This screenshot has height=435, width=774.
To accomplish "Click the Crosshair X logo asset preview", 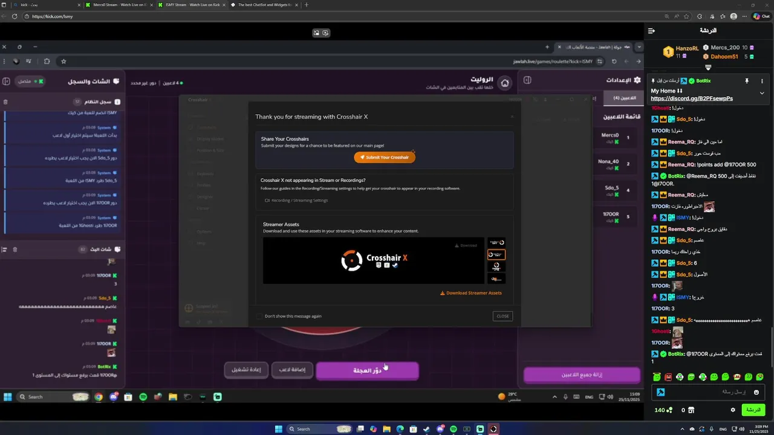I will click(x=374, y=260).
